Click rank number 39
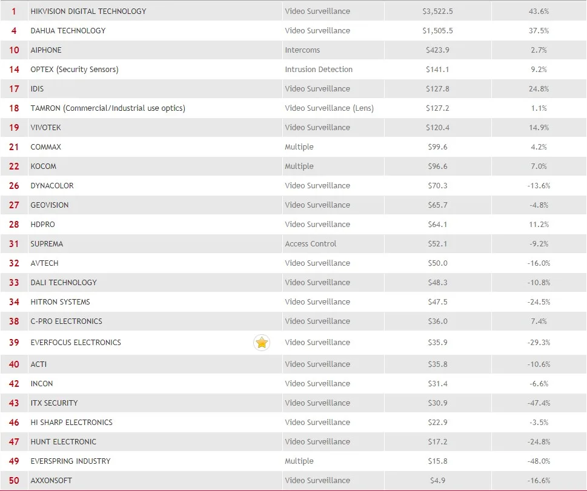The height and width of the screenshot is (491, 587). click(x=14, y=343)
